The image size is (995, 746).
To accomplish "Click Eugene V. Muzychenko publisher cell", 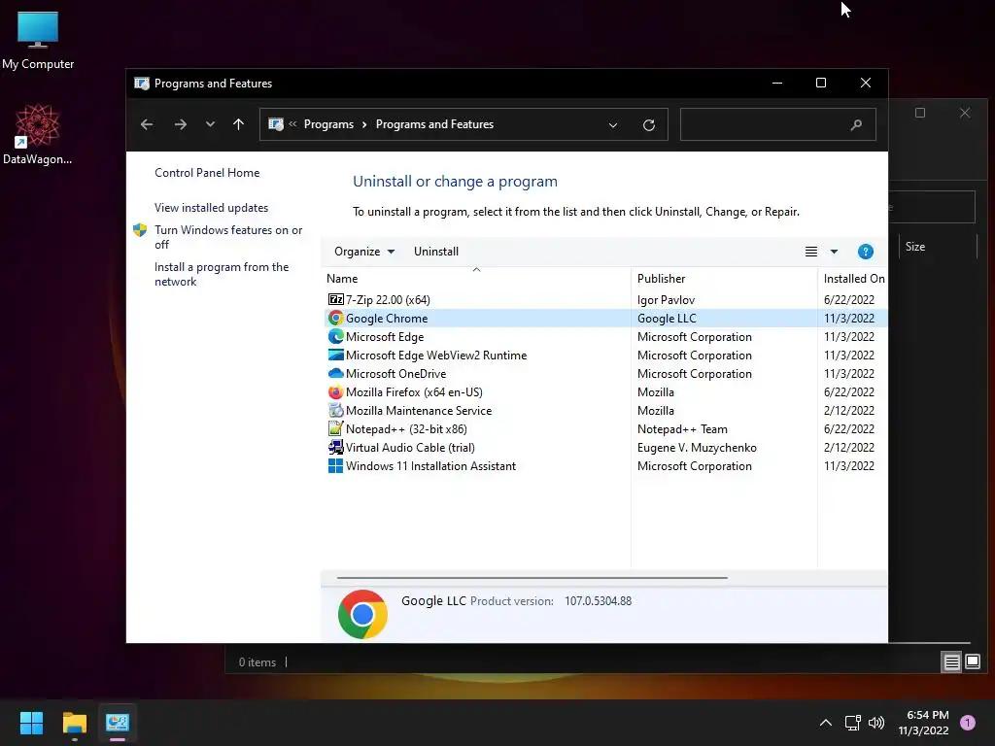I will tap(697, 448).
